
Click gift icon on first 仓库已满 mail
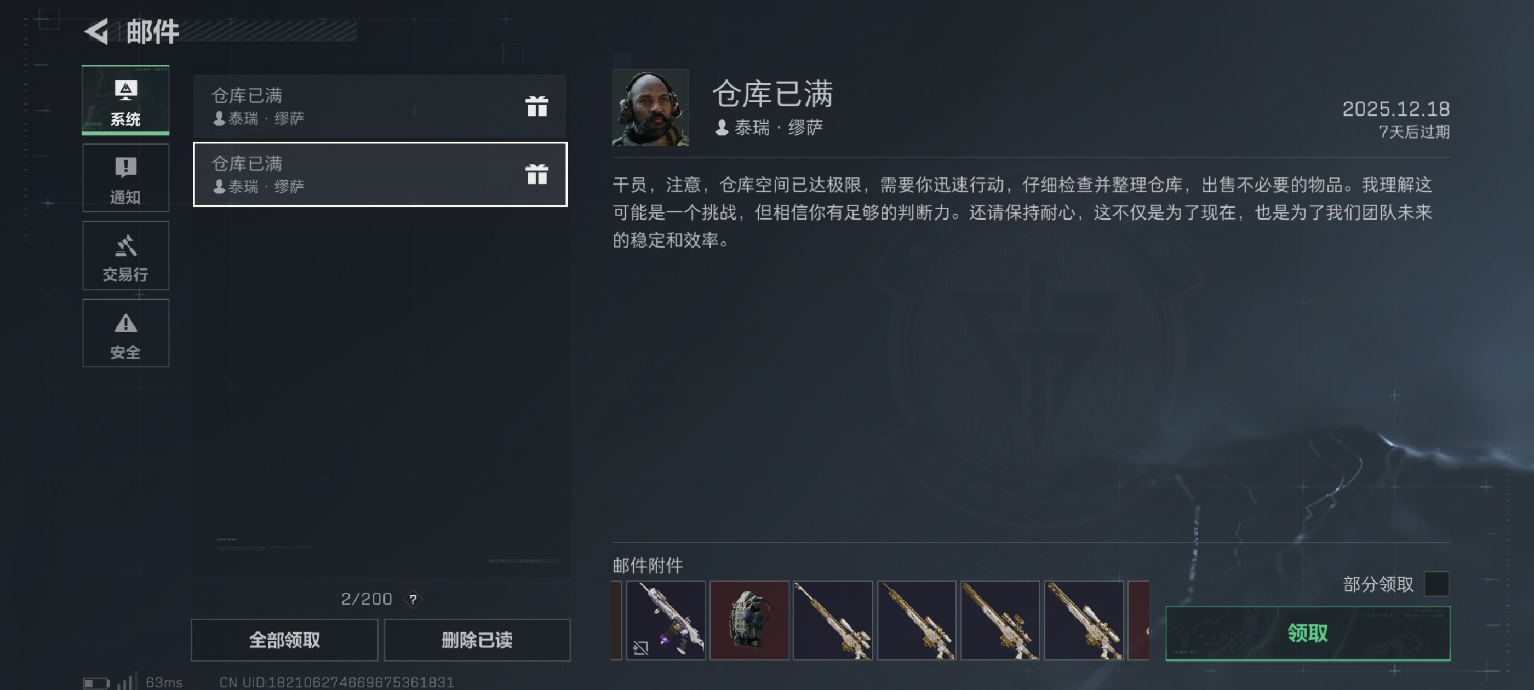pyautogui.click(x=536, y=107)
